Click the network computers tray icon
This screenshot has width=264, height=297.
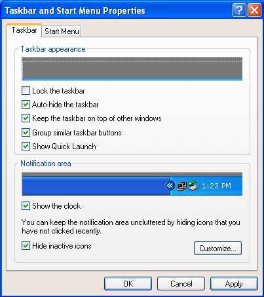pyautogui.click(x=182, y=186)
